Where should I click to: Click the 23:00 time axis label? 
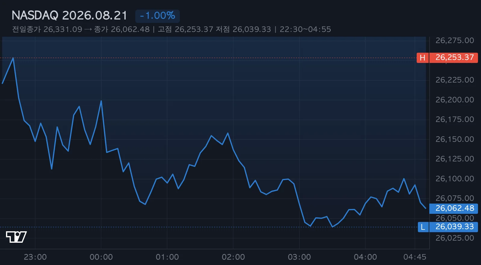[35, 257]
